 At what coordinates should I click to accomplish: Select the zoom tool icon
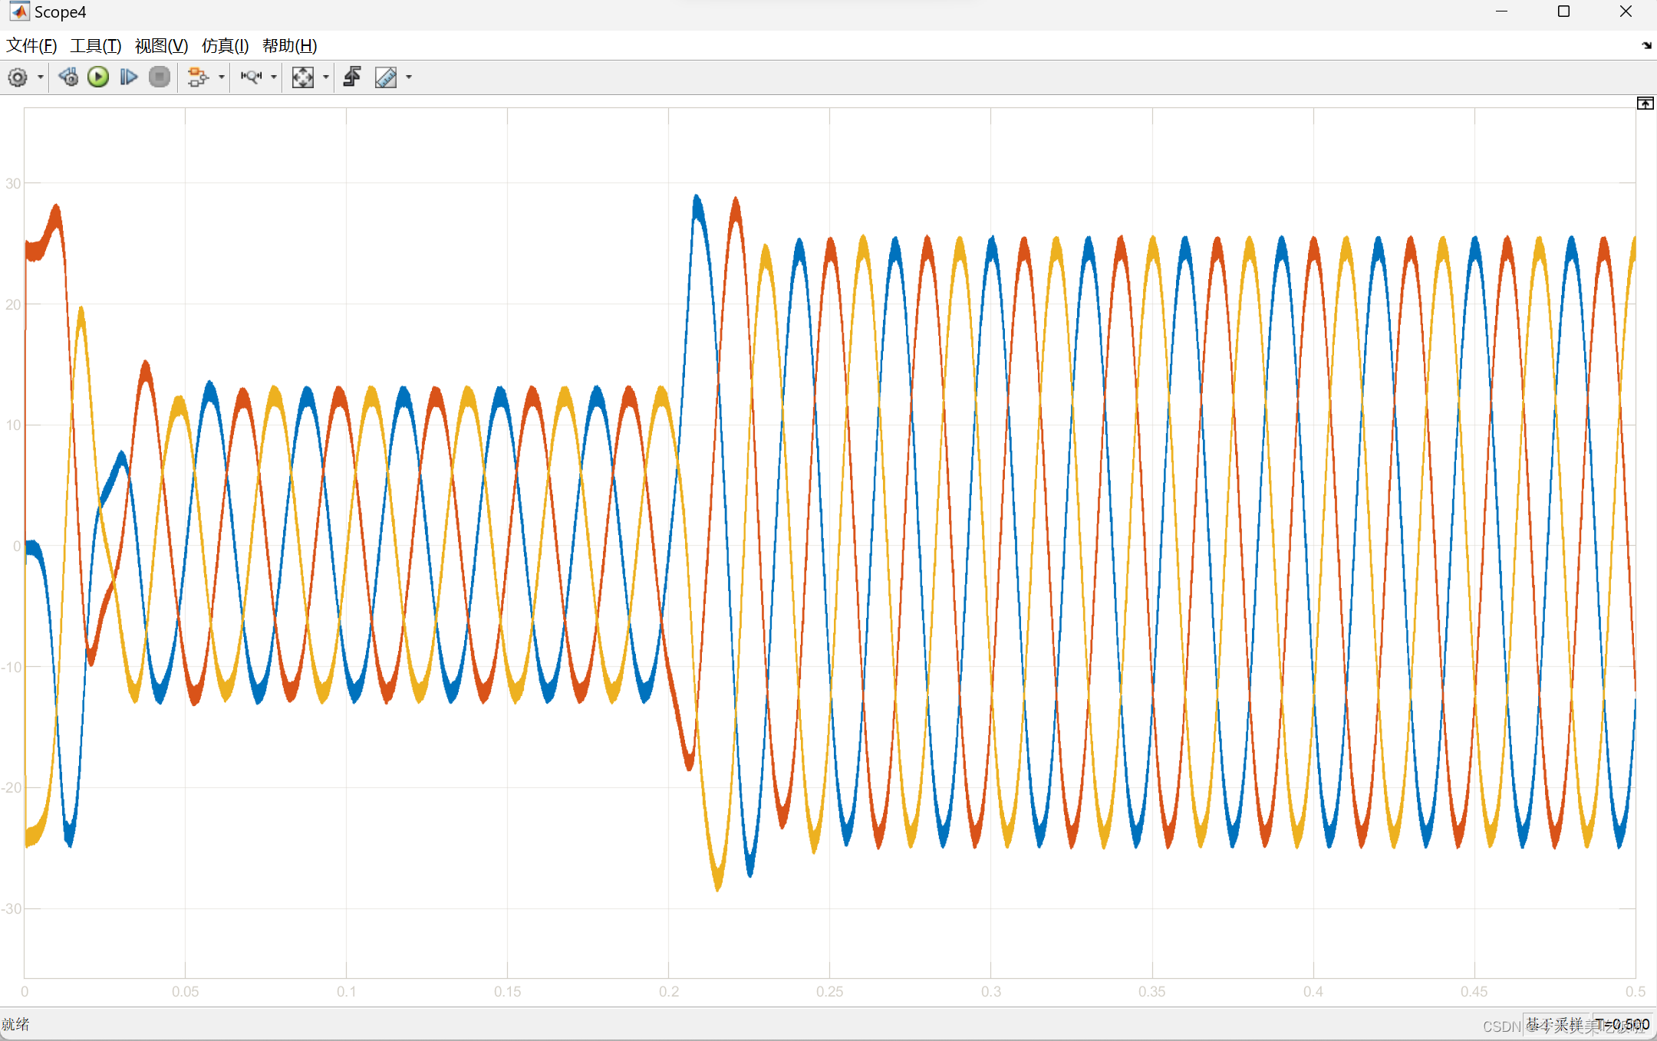pos(251,77)
